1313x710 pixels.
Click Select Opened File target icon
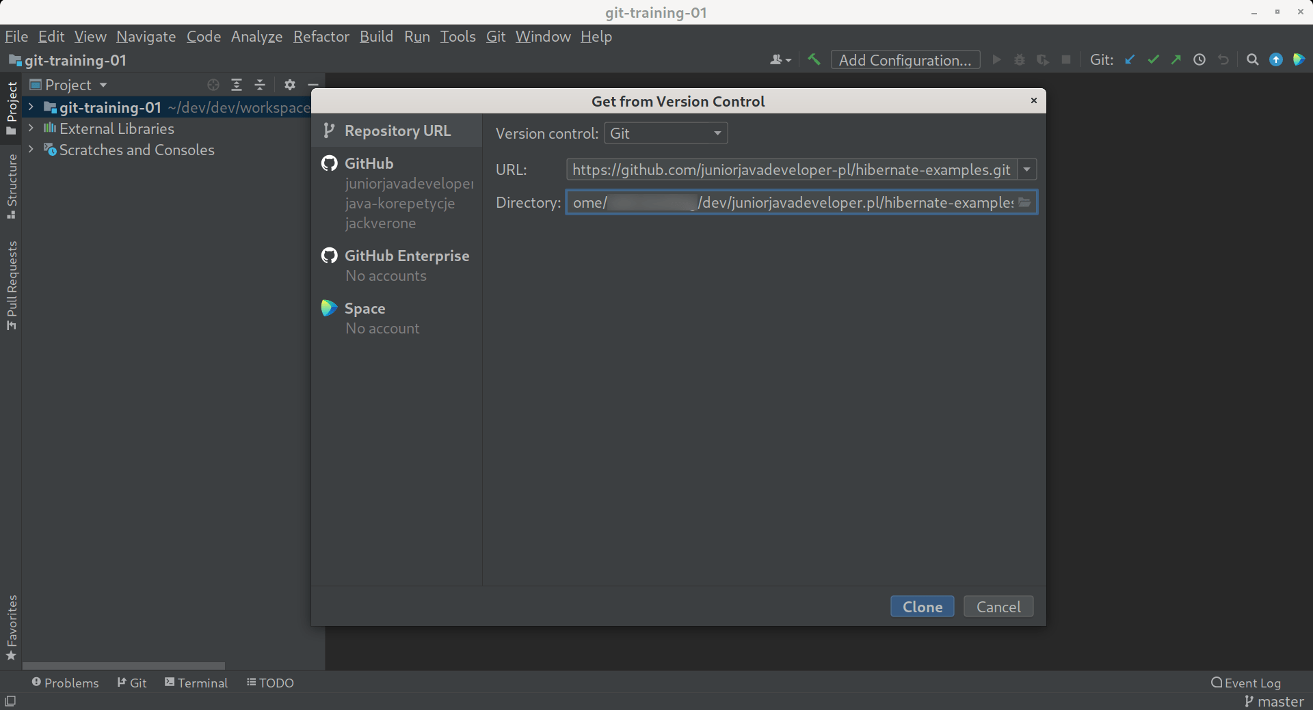coord(213,85)
